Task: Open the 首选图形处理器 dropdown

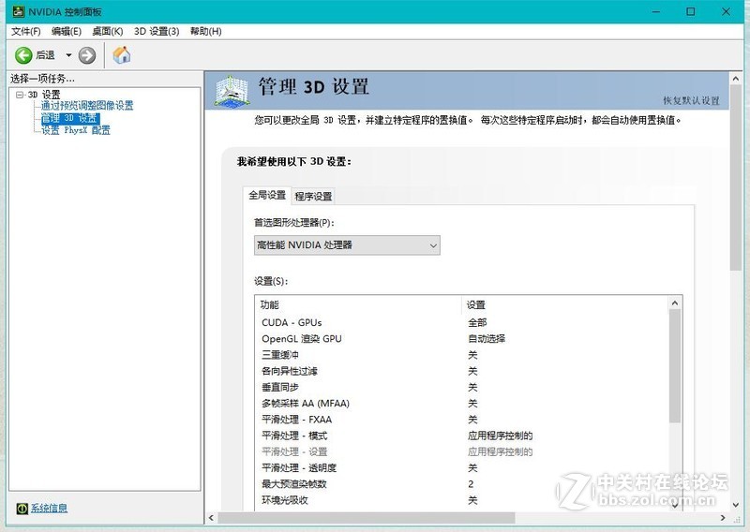Action: coord(347,245)
